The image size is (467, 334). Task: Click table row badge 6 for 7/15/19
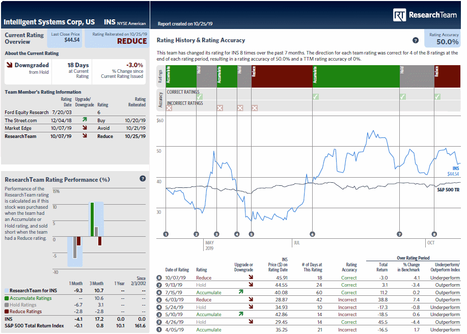[159, 293]
